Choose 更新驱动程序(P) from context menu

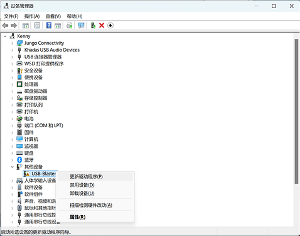click(x=95, y=177)
